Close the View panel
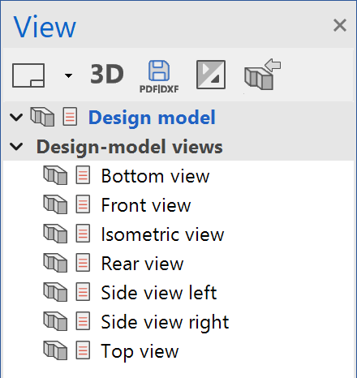Image resolution: width=357 pixels, height=378 pixels. click(x=340, y=25)
